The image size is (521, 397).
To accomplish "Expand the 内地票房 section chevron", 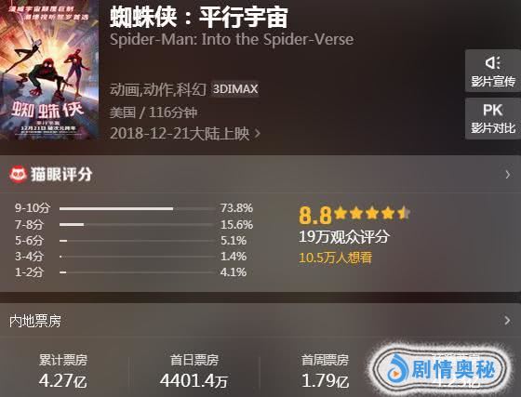I will pyautogui.click(x=507, y=321).
